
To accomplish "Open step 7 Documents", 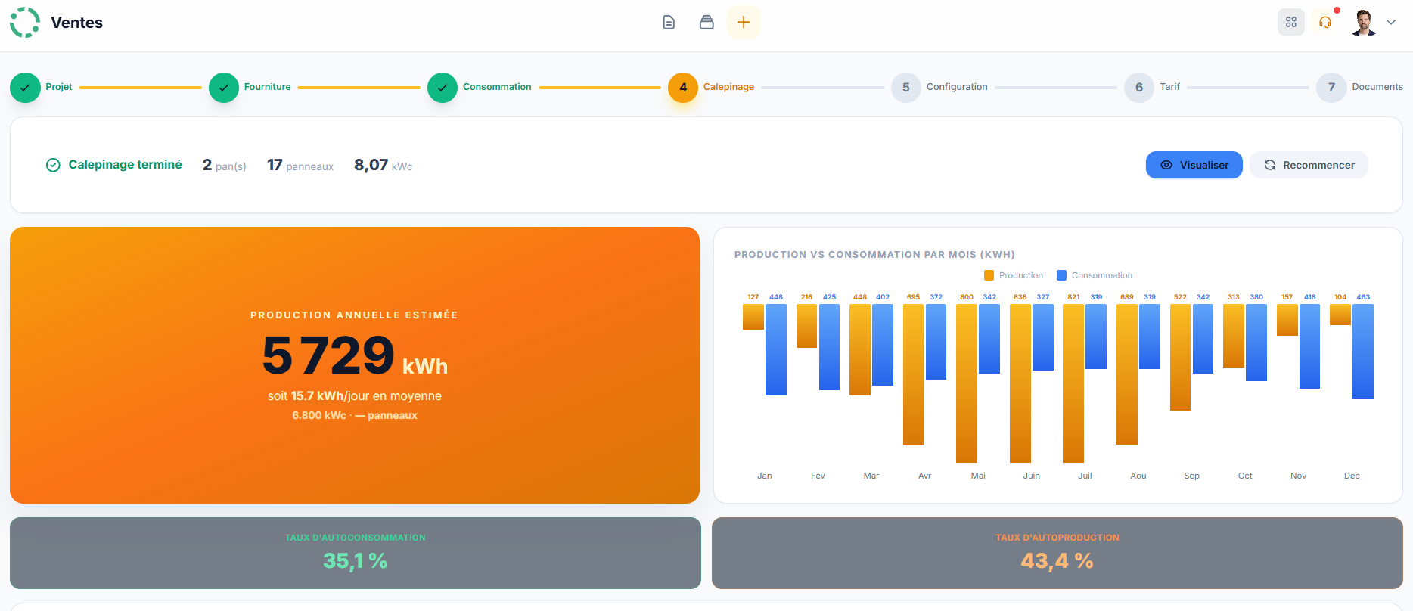I will pyautogui.click(x=1332, y=88).
